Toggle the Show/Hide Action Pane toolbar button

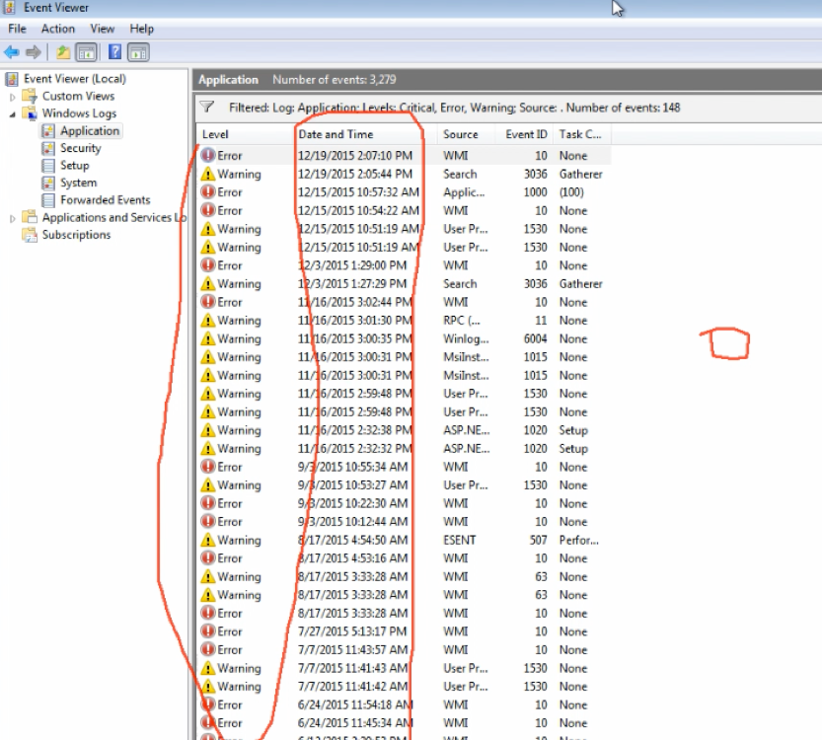point(138,52)
